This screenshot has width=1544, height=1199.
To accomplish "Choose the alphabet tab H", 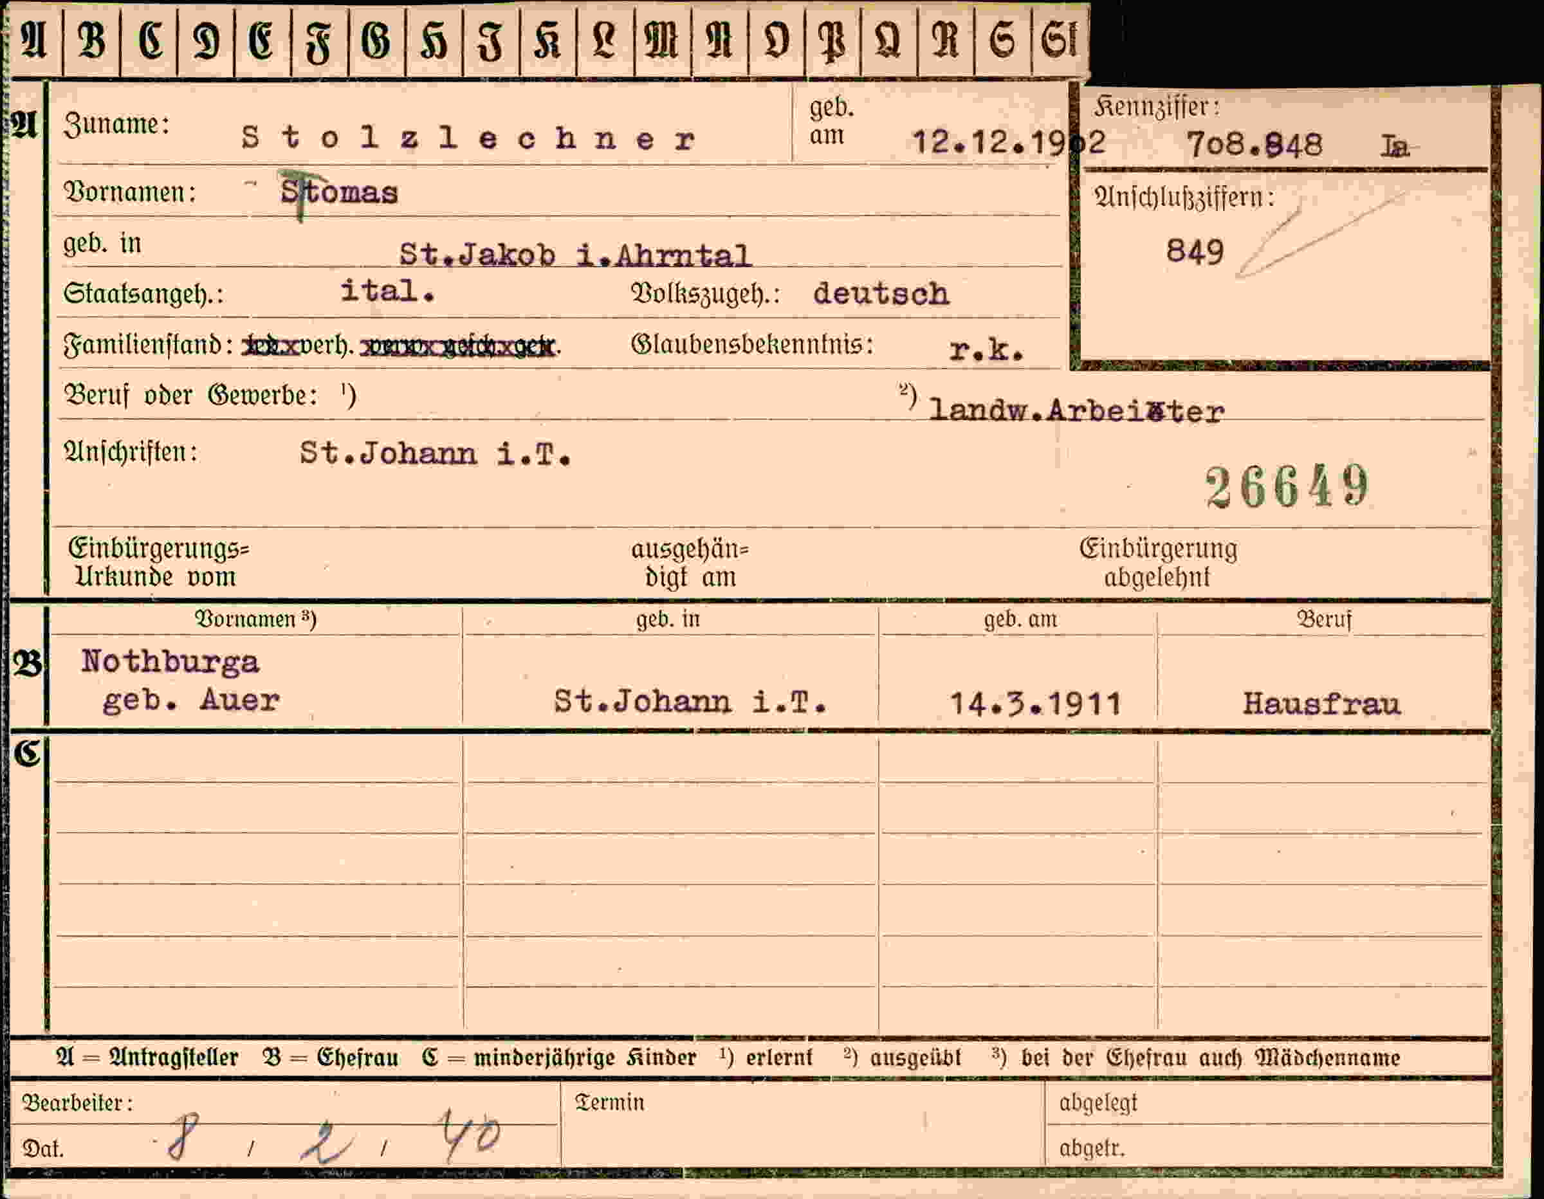I will [x=434, y=41].
